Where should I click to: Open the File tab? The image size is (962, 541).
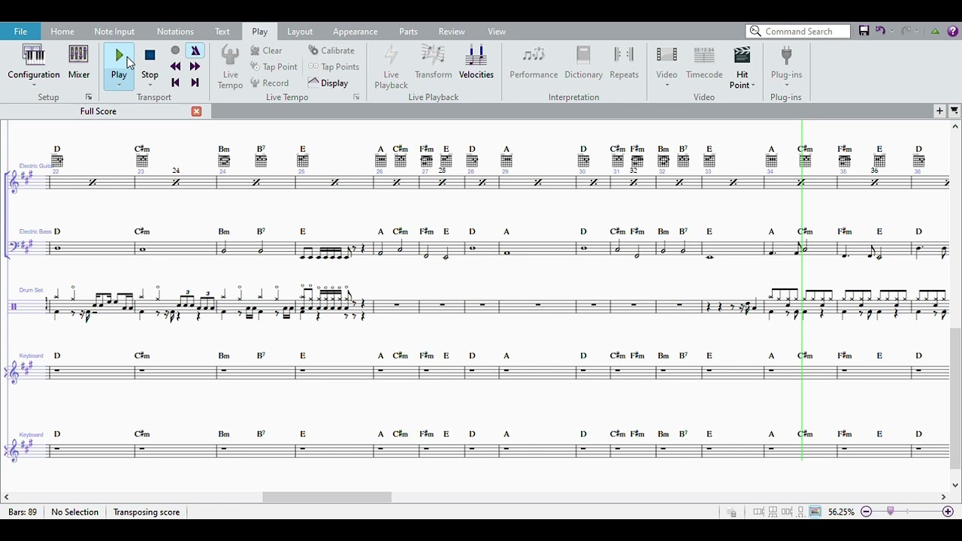(20, 32)
